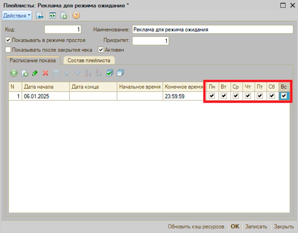Click the reread data icon with green arrows
This screenshot has width=298, height=233.
pyautogui.click(x=53, y=16)
